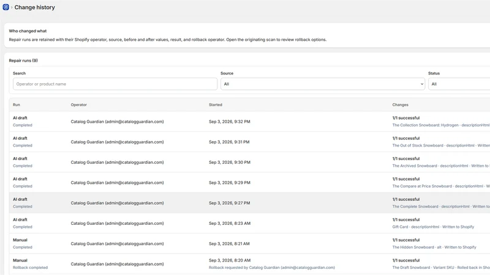Click the 'Sep 3, 2026, 8:21 AM' timestamp
This screenshot has height=275, width=490.
229,243
